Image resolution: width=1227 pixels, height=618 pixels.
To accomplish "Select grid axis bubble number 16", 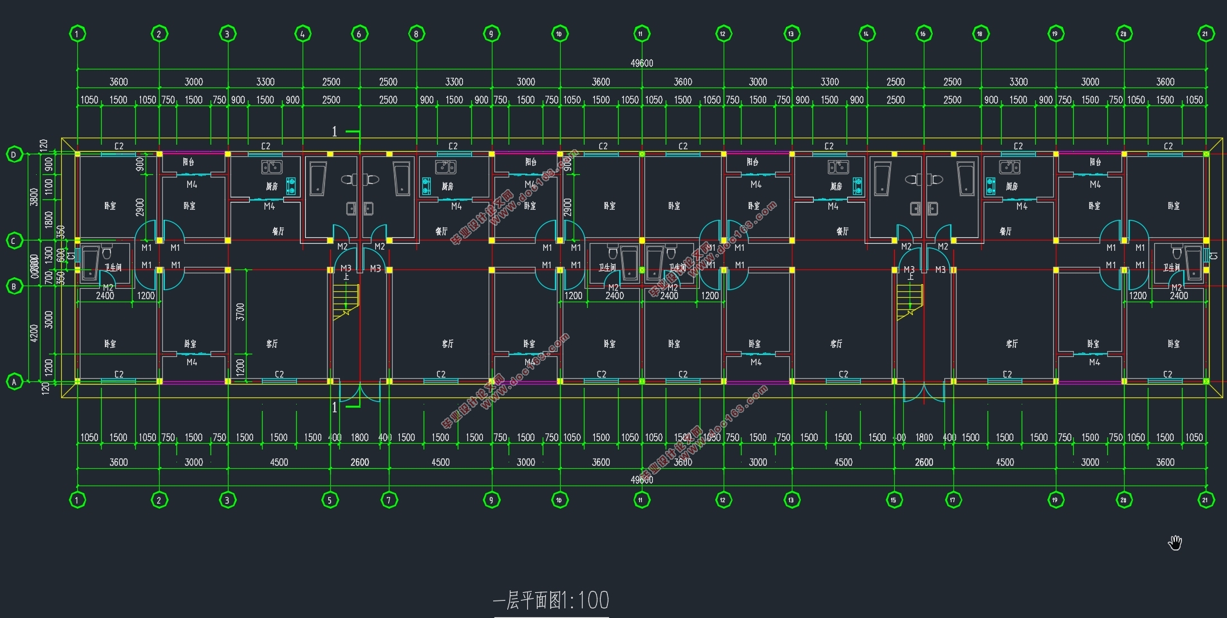I will click(924, 33).
